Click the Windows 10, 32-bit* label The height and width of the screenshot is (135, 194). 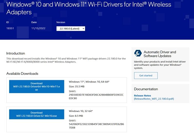[81, 111]
